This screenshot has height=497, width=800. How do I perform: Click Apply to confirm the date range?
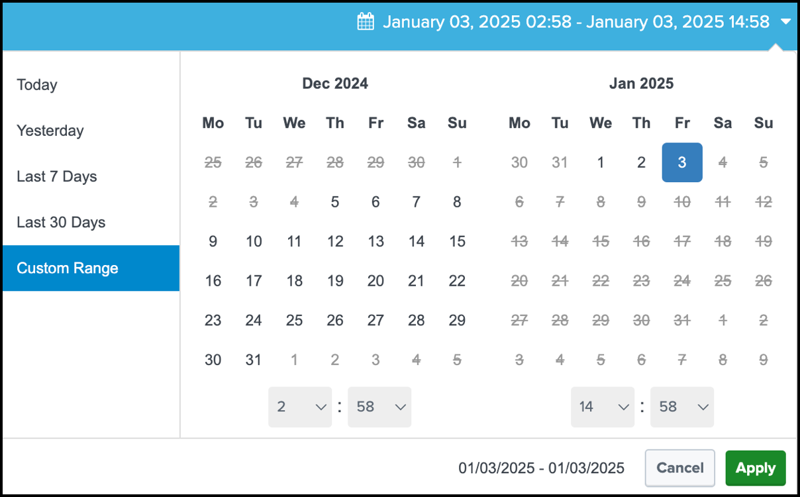coord(755,468)
